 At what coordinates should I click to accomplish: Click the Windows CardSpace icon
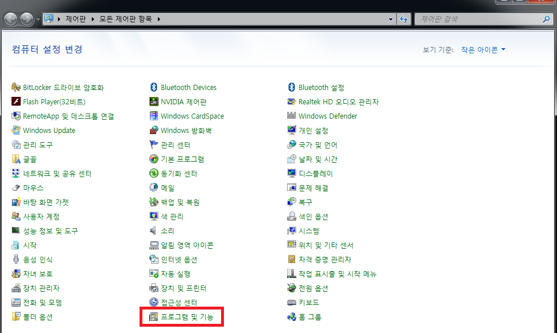(x=153, y=116)
